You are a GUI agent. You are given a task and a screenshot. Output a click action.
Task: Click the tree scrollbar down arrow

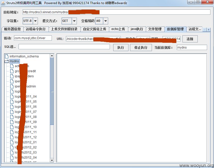[x=52, y=160]
